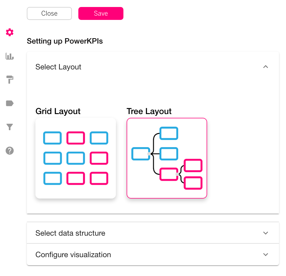Expand Select data structure chevron
Viewport: 286px width, 276px height.
pyautogui.click(x=266, y=233)
